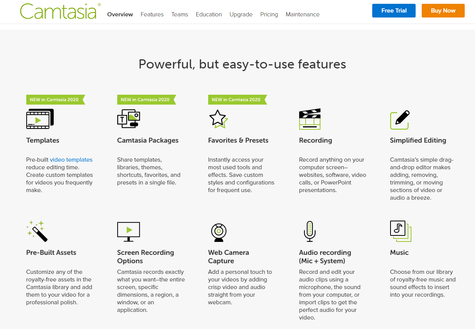Viewport: 475px width, 329px height.
Task: Click the Camtasia logo
Action: click(60, 11)
